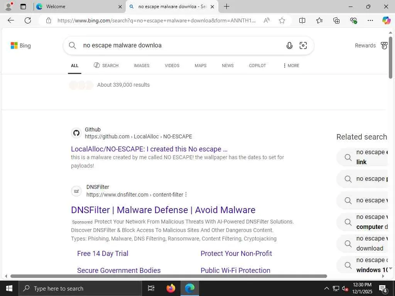Open the DNSFilter ad options dots
This screenshot has height=296, width=395.
point(186,194)
